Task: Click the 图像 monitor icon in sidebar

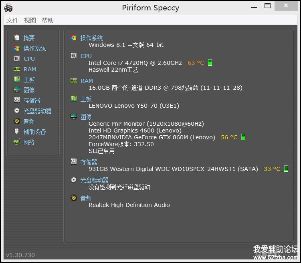Action: point(17,90)
